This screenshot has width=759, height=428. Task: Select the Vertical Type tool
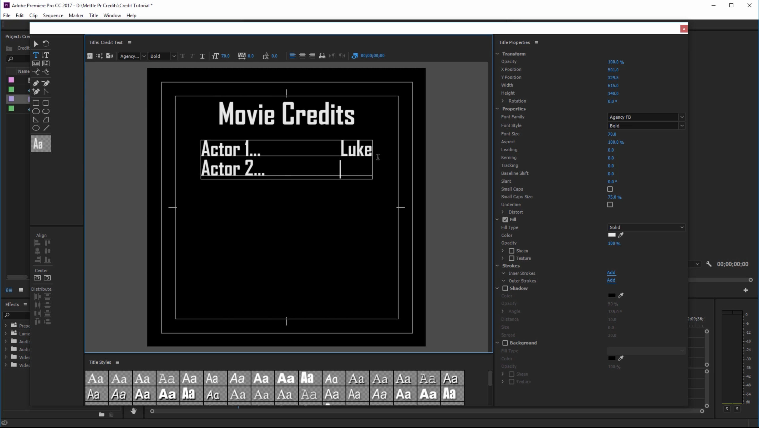pos(46,55)
